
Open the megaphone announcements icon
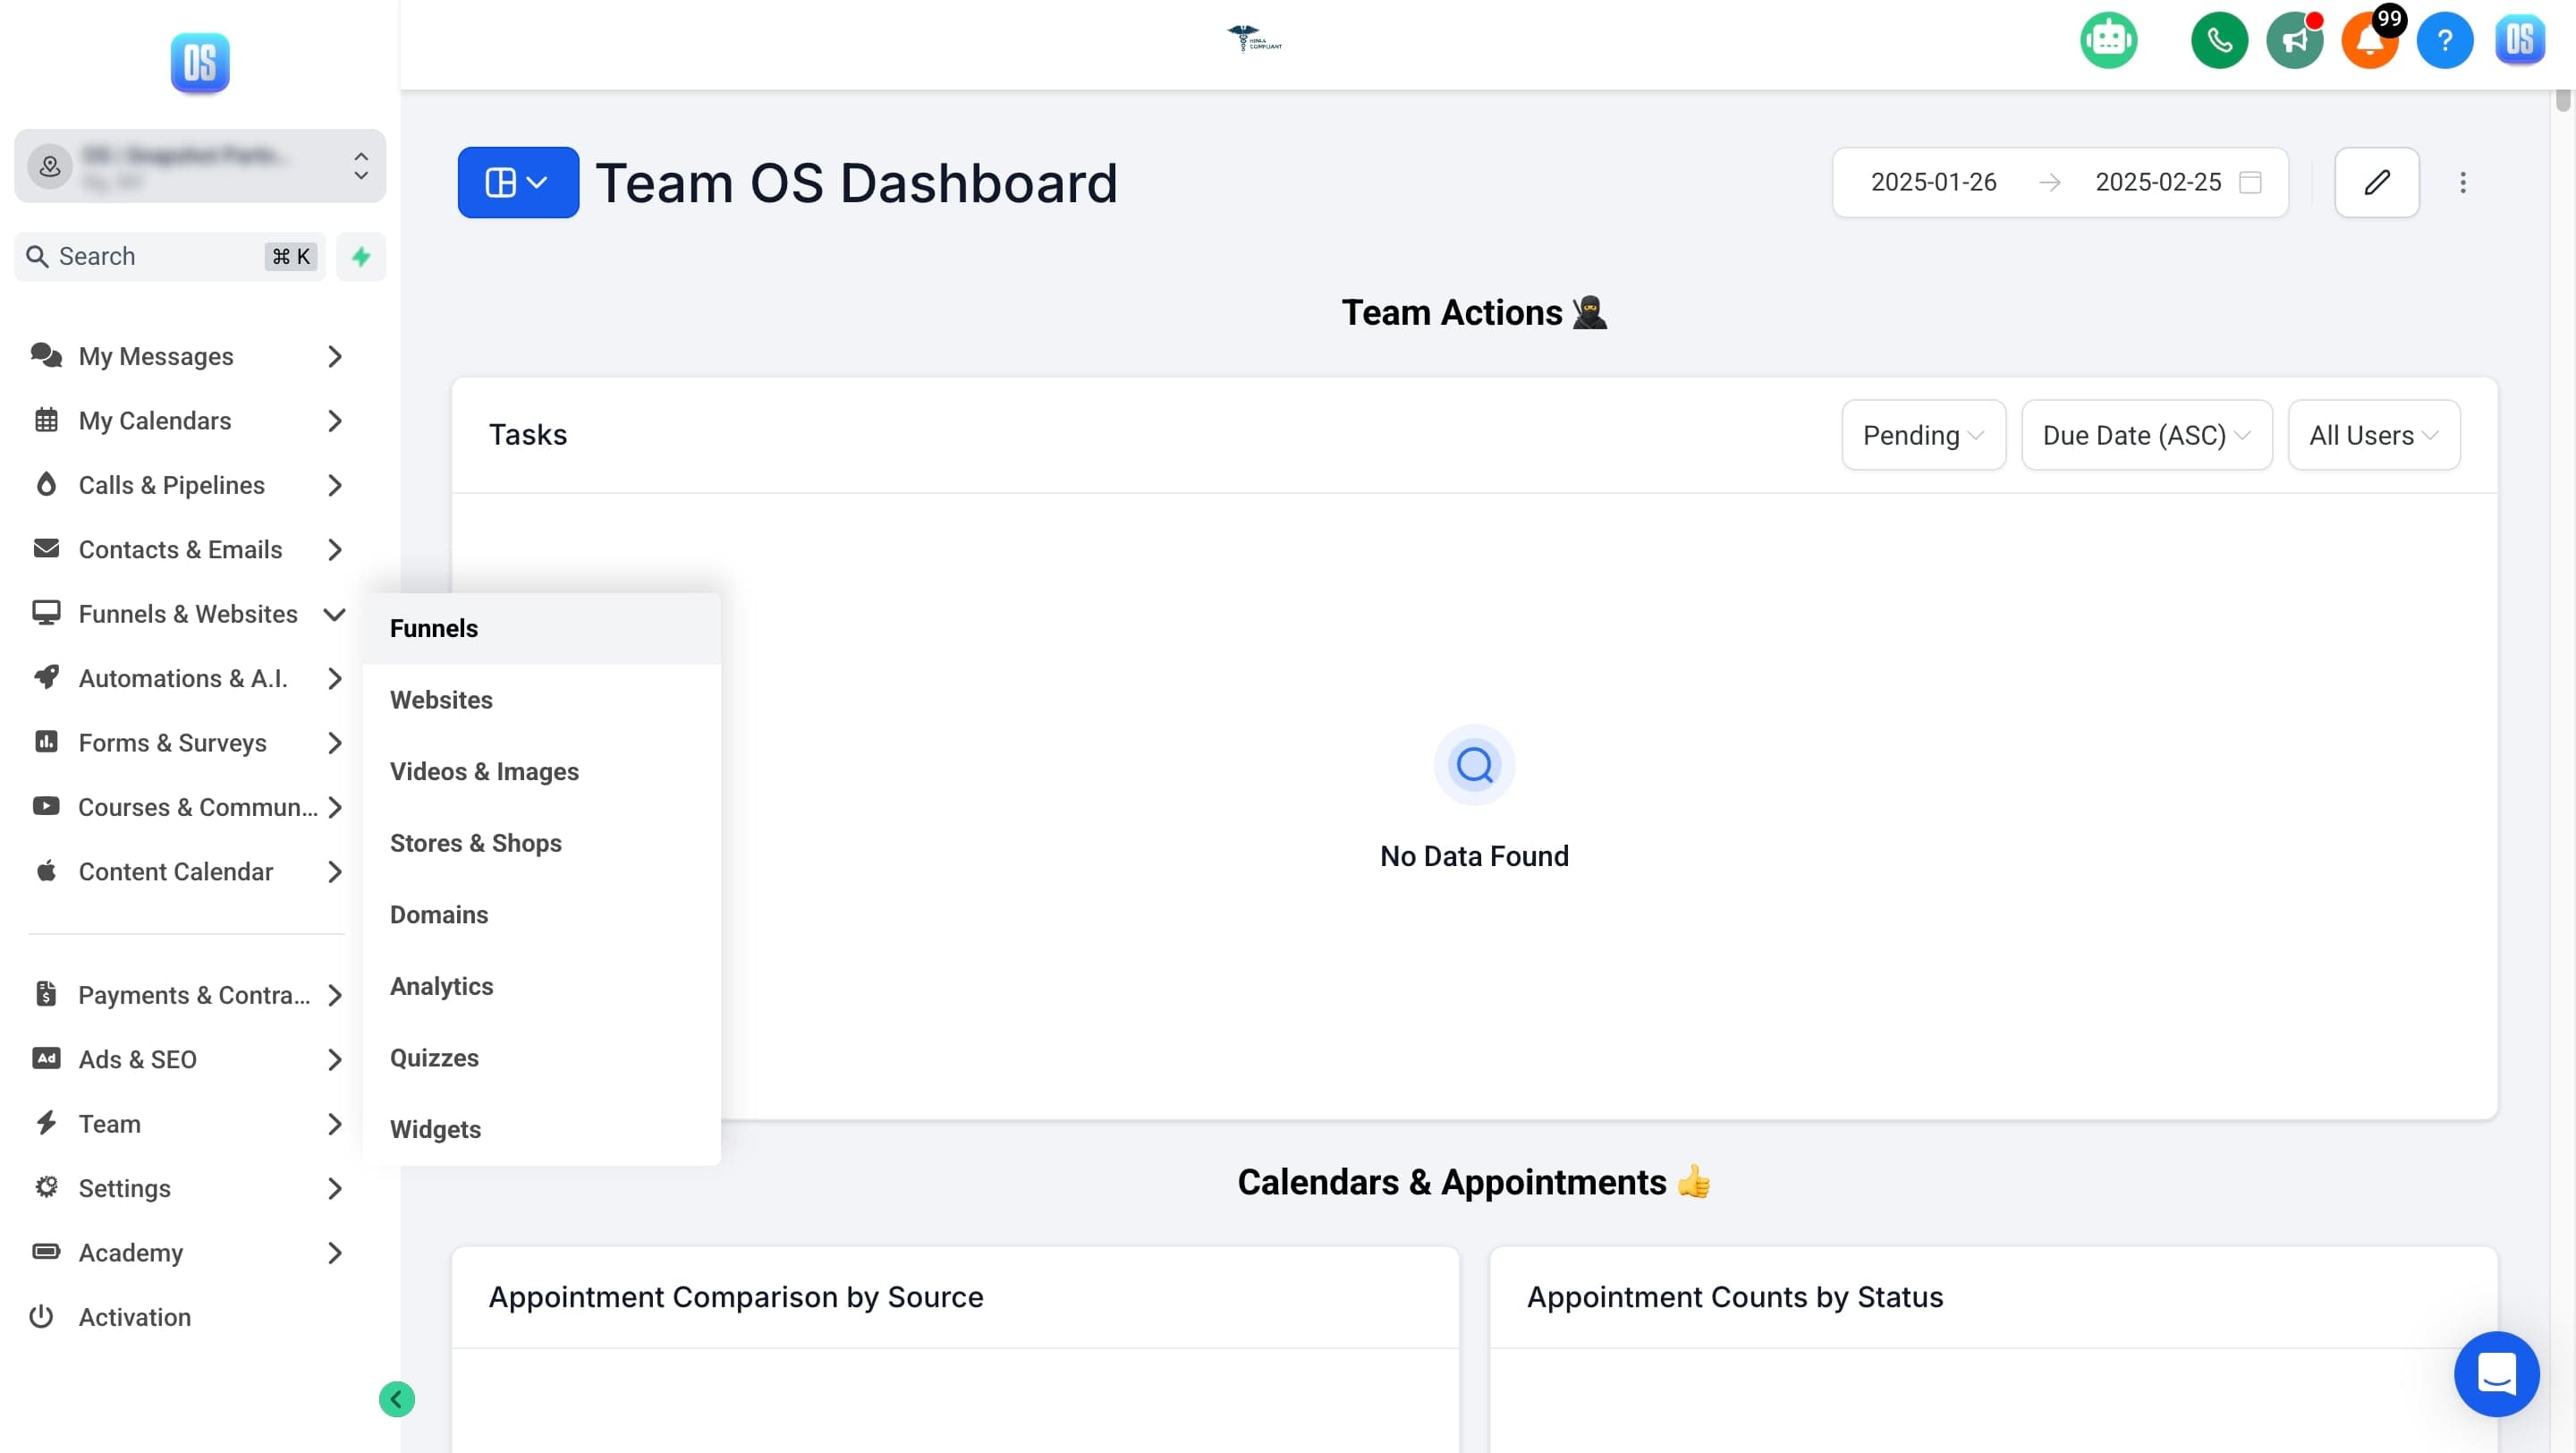2294,40
